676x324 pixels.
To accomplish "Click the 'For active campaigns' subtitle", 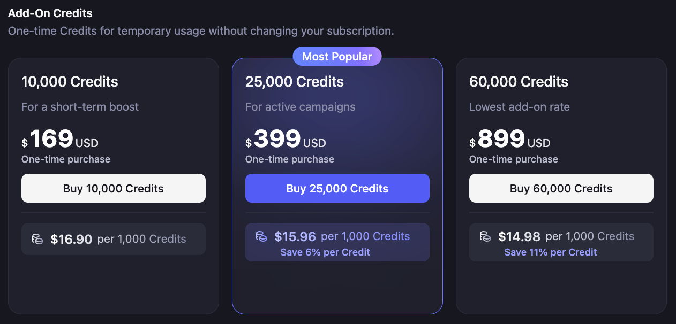I will (x=300, y=107).
